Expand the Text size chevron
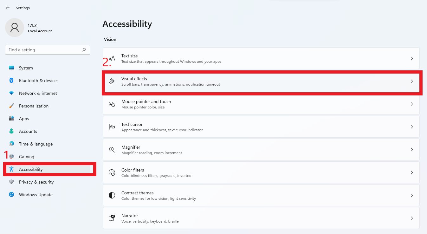Image resolution: width=427 pixels, height=234 pixels. pos(412,58)
